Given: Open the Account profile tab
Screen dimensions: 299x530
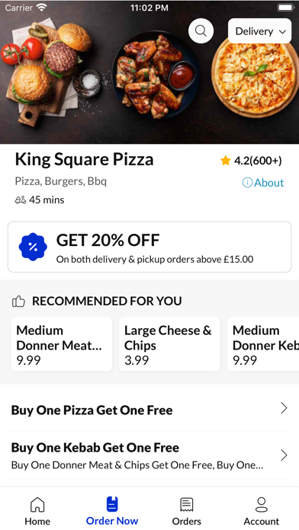Looking at the screenshot, I should click(x=262, y=510).
